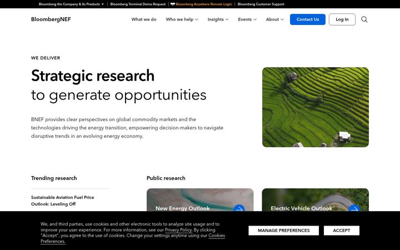The image size is (400, 250).
Task: Open Bloomberg Anywhere Remote Login link
Action: click(204, 4)
